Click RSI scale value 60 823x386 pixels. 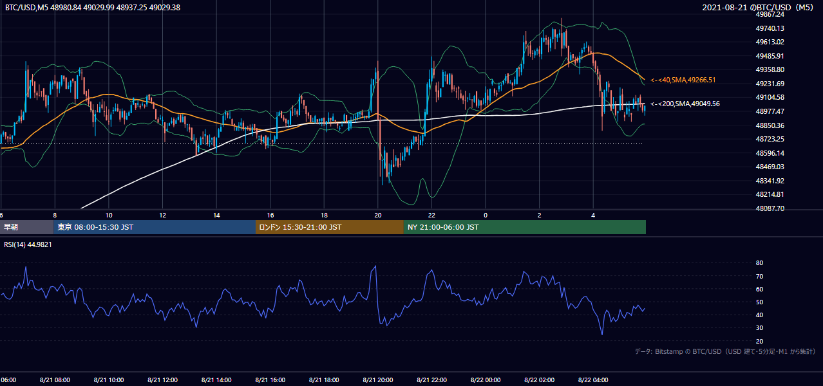pyautogui.click(x=759, y=289)
